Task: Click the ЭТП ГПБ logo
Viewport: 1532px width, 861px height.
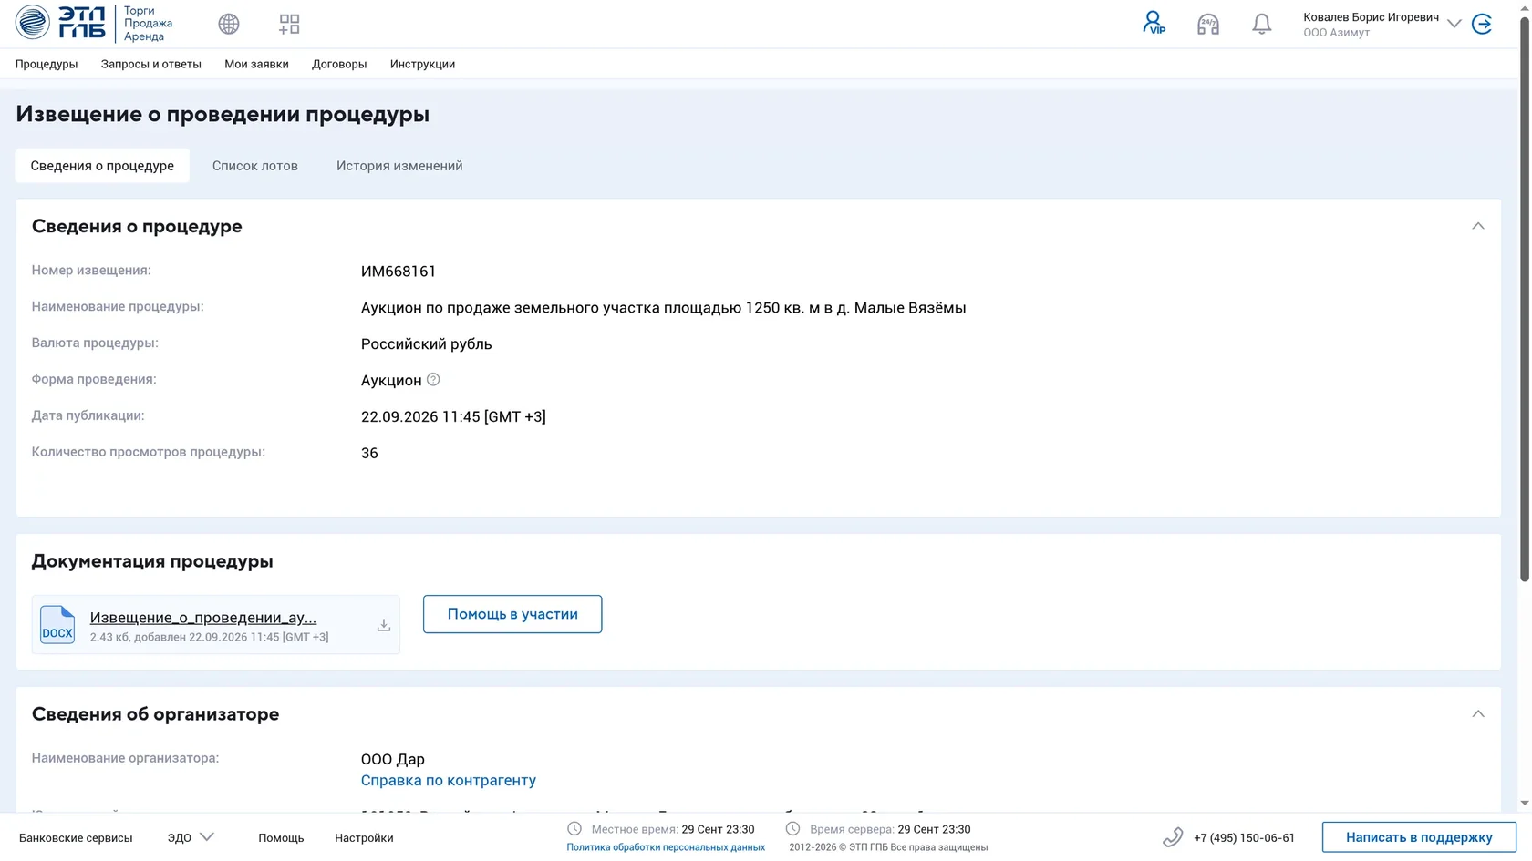Action: [x=60, y=23]
